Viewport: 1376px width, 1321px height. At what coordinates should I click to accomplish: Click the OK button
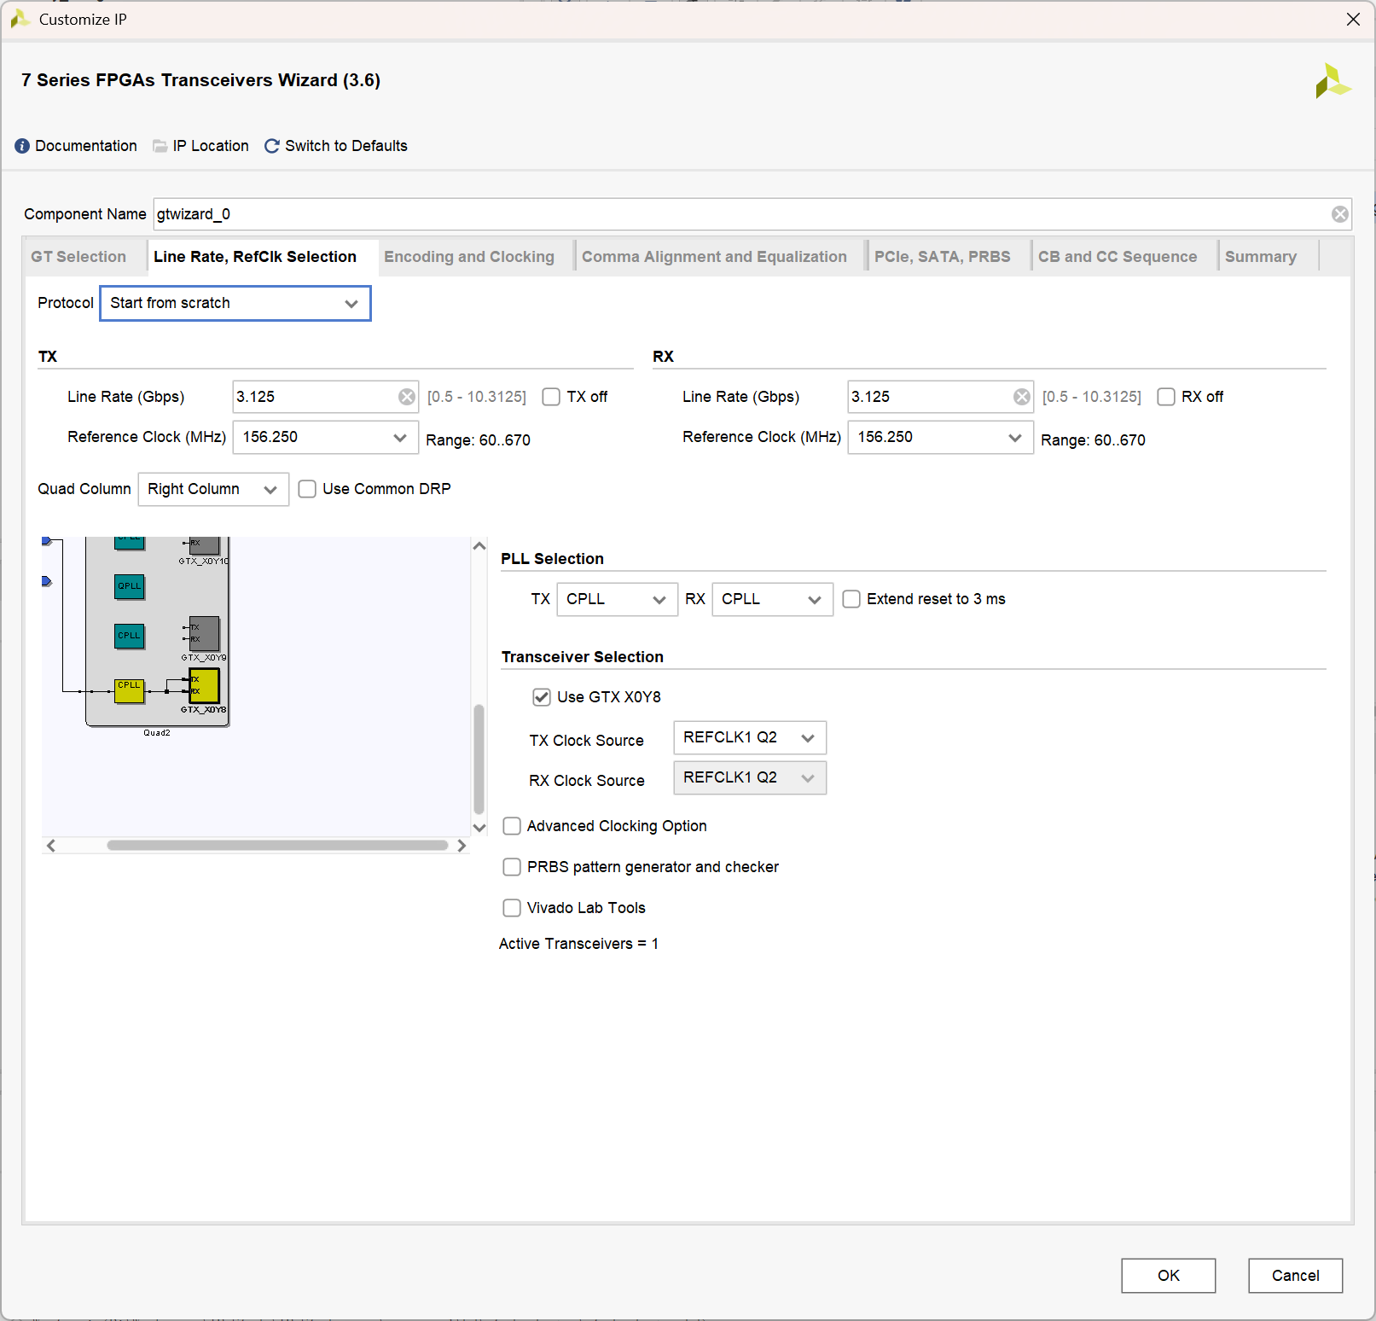tap(1169, 1276)
